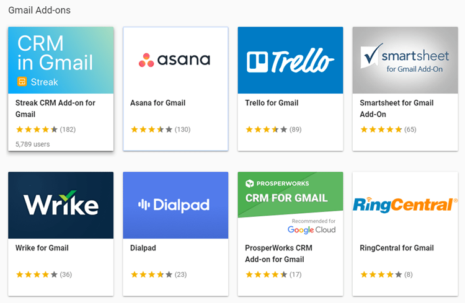This screenshot has height=303, width=465.
Task: Click Streak's 182 reviews star rating
Action: pos(46,130)
